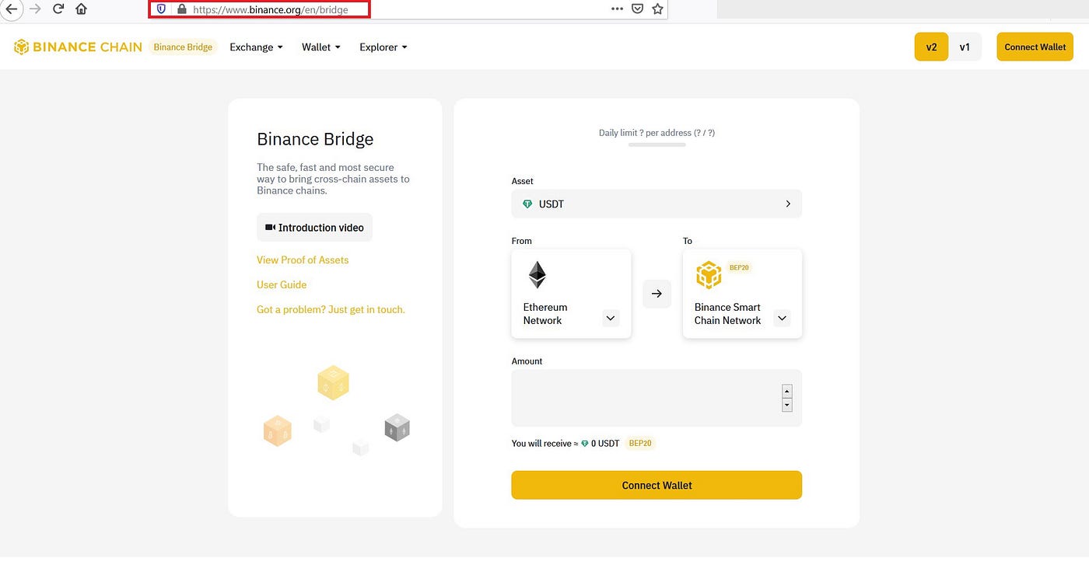The height and width of the screenshot is (561, 1089).
Task: Click the daily limit progress bar
Action: coord(657,145)
